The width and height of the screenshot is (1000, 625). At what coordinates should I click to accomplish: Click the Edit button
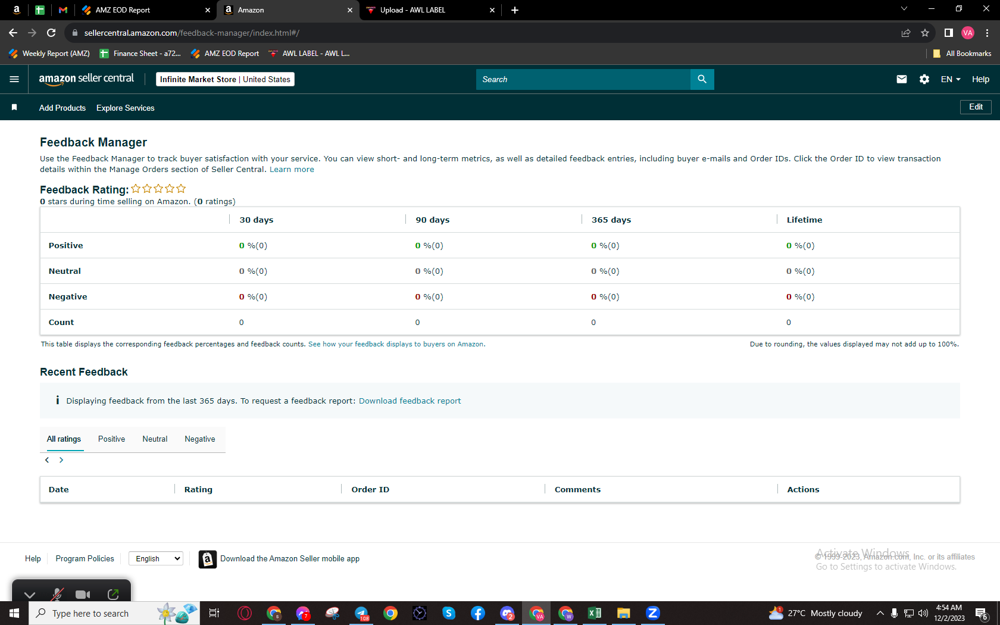tap(976, 107)
